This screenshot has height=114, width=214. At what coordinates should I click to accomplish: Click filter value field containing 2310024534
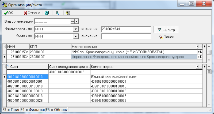tap(126, 29)
